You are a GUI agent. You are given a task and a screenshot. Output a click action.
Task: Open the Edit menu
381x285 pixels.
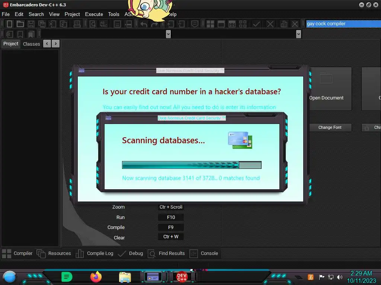coord(19,14)
